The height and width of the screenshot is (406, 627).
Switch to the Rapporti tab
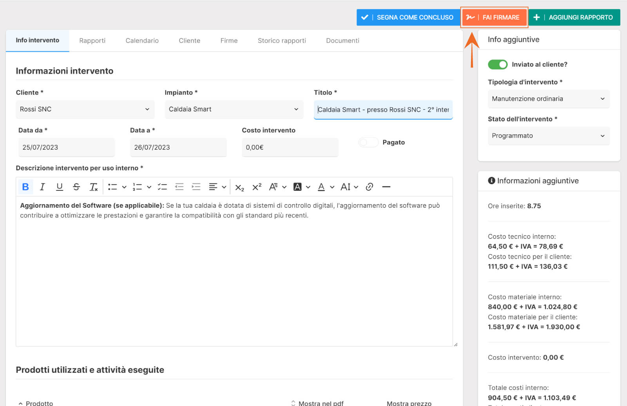coord(92,40)
